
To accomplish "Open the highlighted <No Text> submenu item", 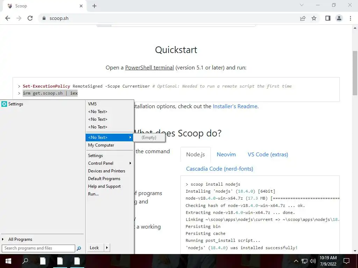I will pyautogui.click(x=109, y=137).
